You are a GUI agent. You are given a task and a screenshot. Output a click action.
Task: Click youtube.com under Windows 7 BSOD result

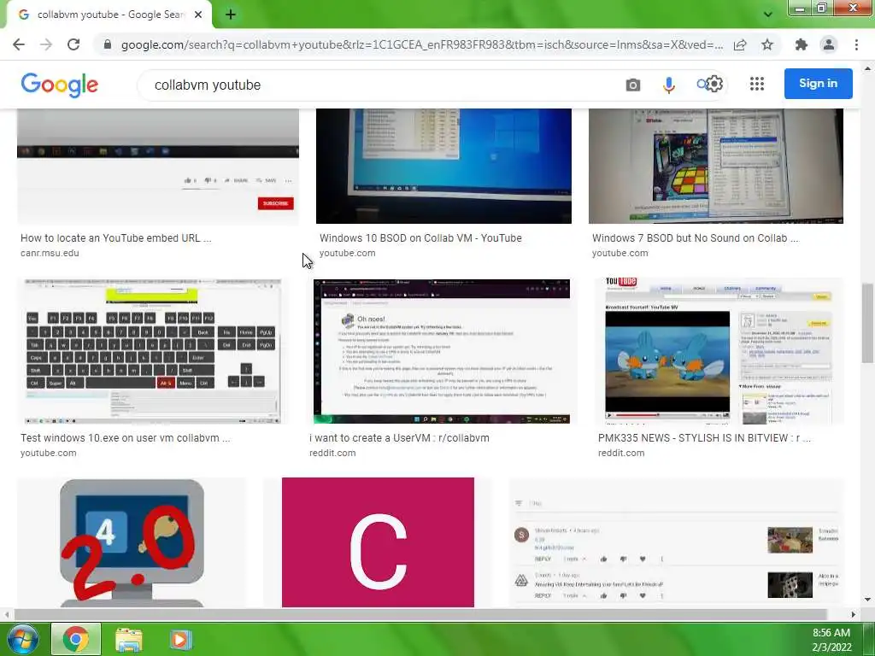click(x=620, y=253)
